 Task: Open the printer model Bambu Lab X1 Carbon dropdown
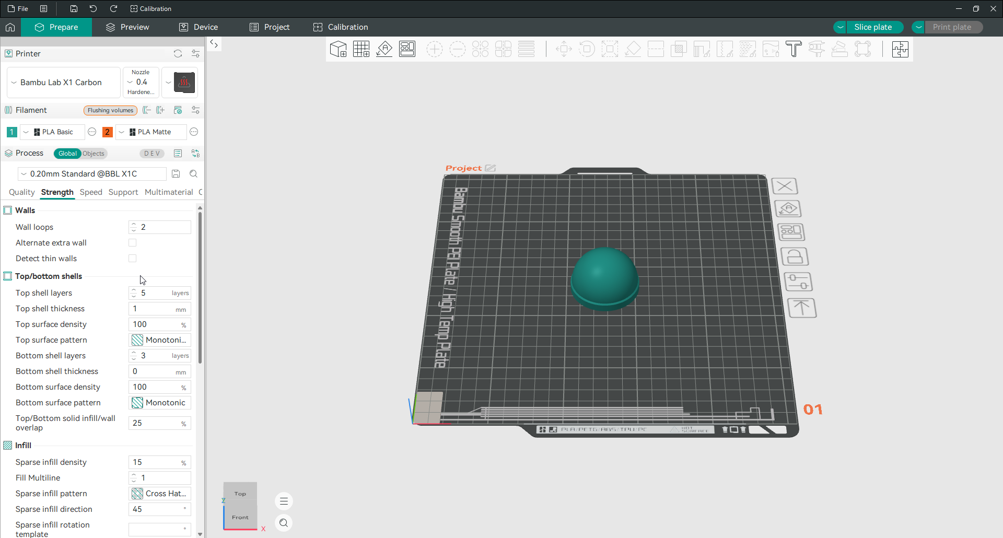pyautogui.click(x=64, y=83)
